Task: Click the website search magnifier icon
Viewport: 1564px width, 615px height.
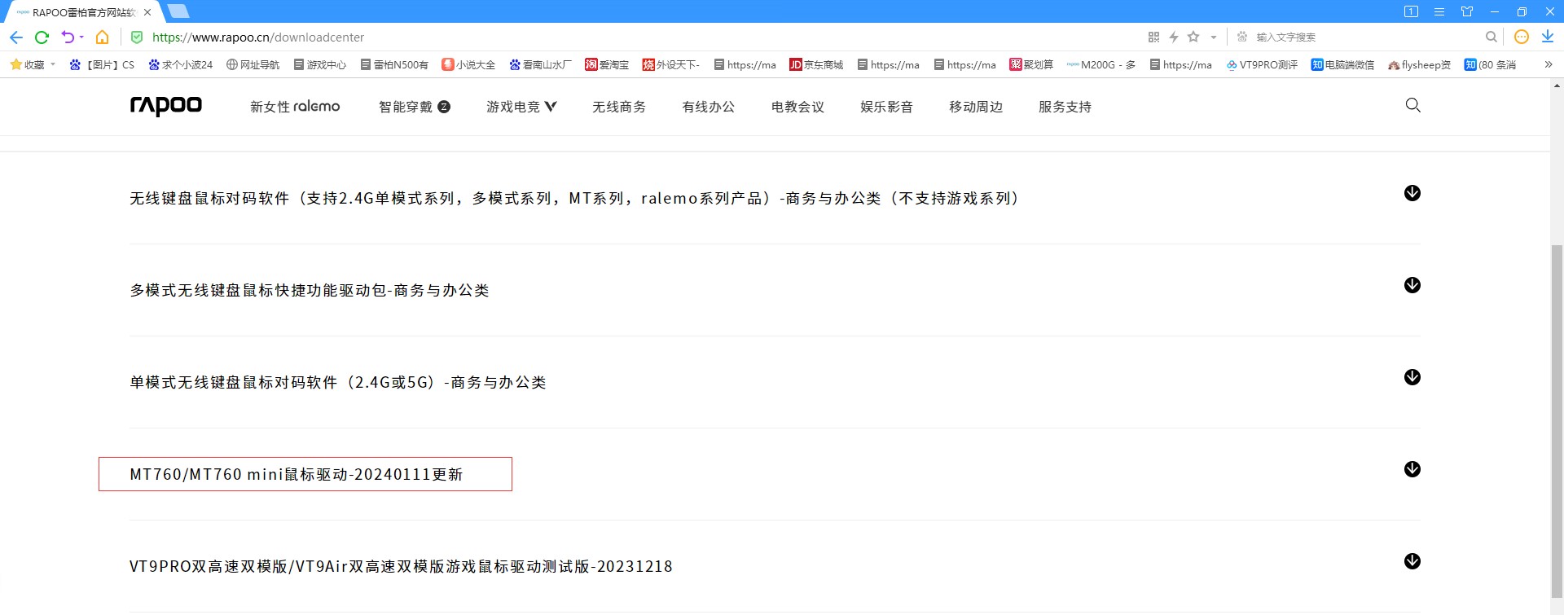Action: pyautogui.click(x=1412, y=105)
